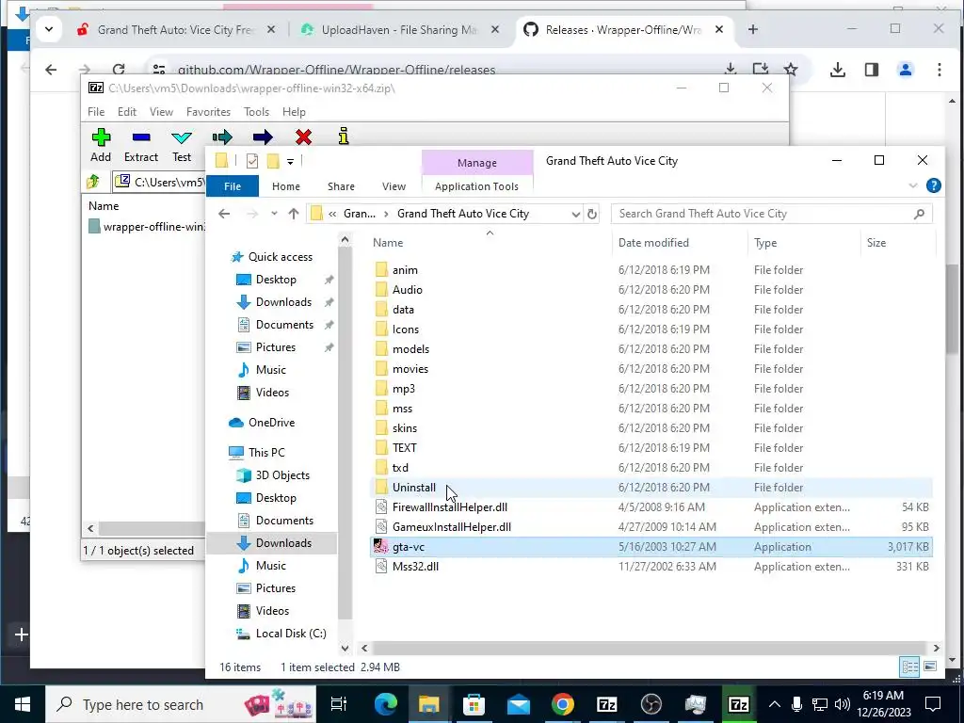The image size is (964, 723).
Task: Click the Explorer horizontal scrollbar
Action: point(649,648)
